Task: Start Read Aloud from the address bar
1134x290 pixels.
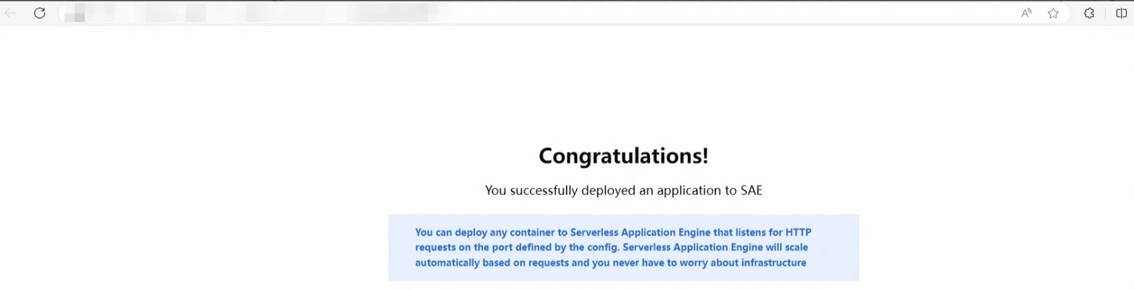Action: pos(1026,13)
